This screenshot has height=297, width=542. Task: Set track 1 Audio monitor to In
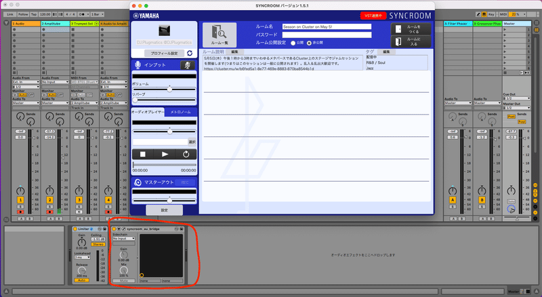point(15,95)
